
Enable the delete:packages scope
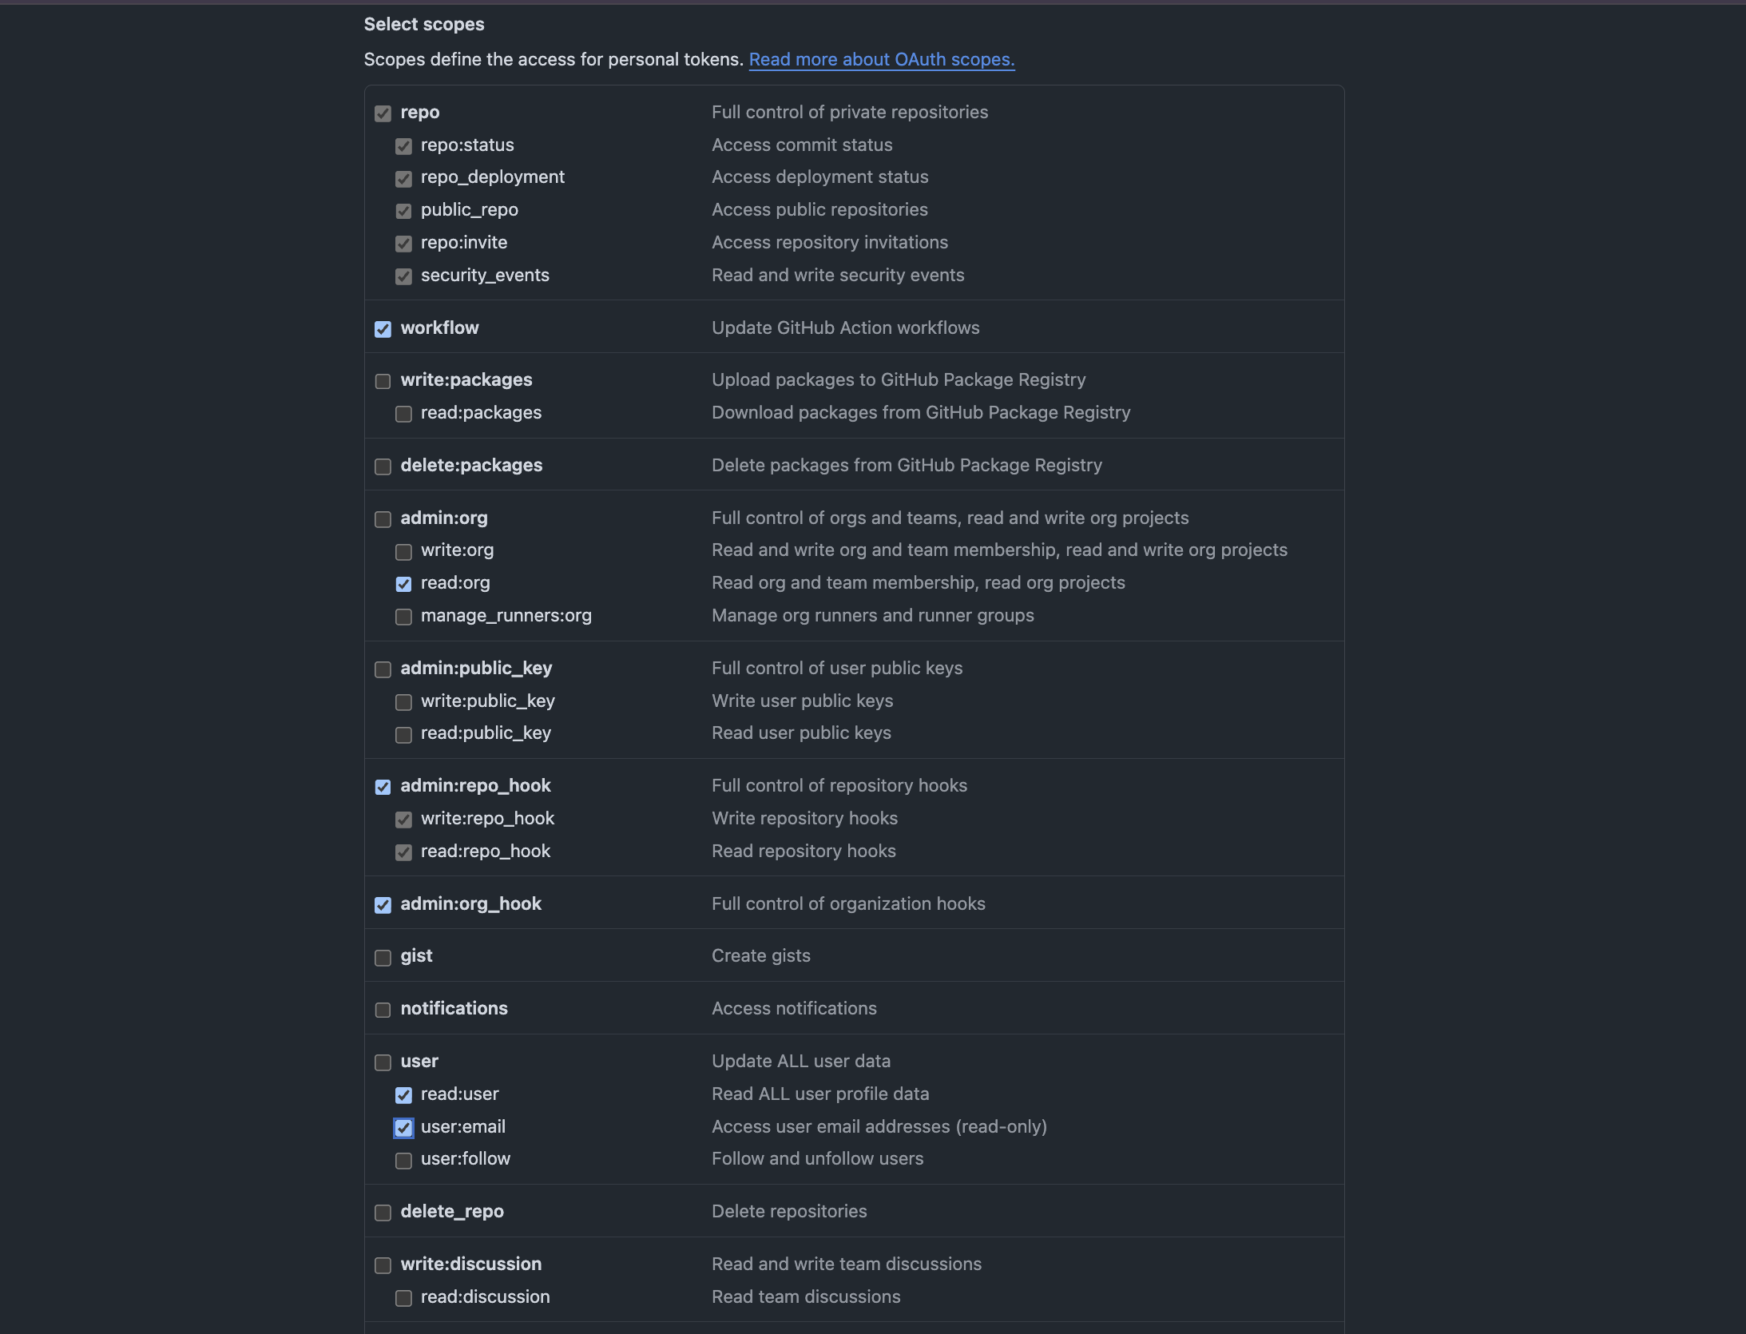click(383, 467)
